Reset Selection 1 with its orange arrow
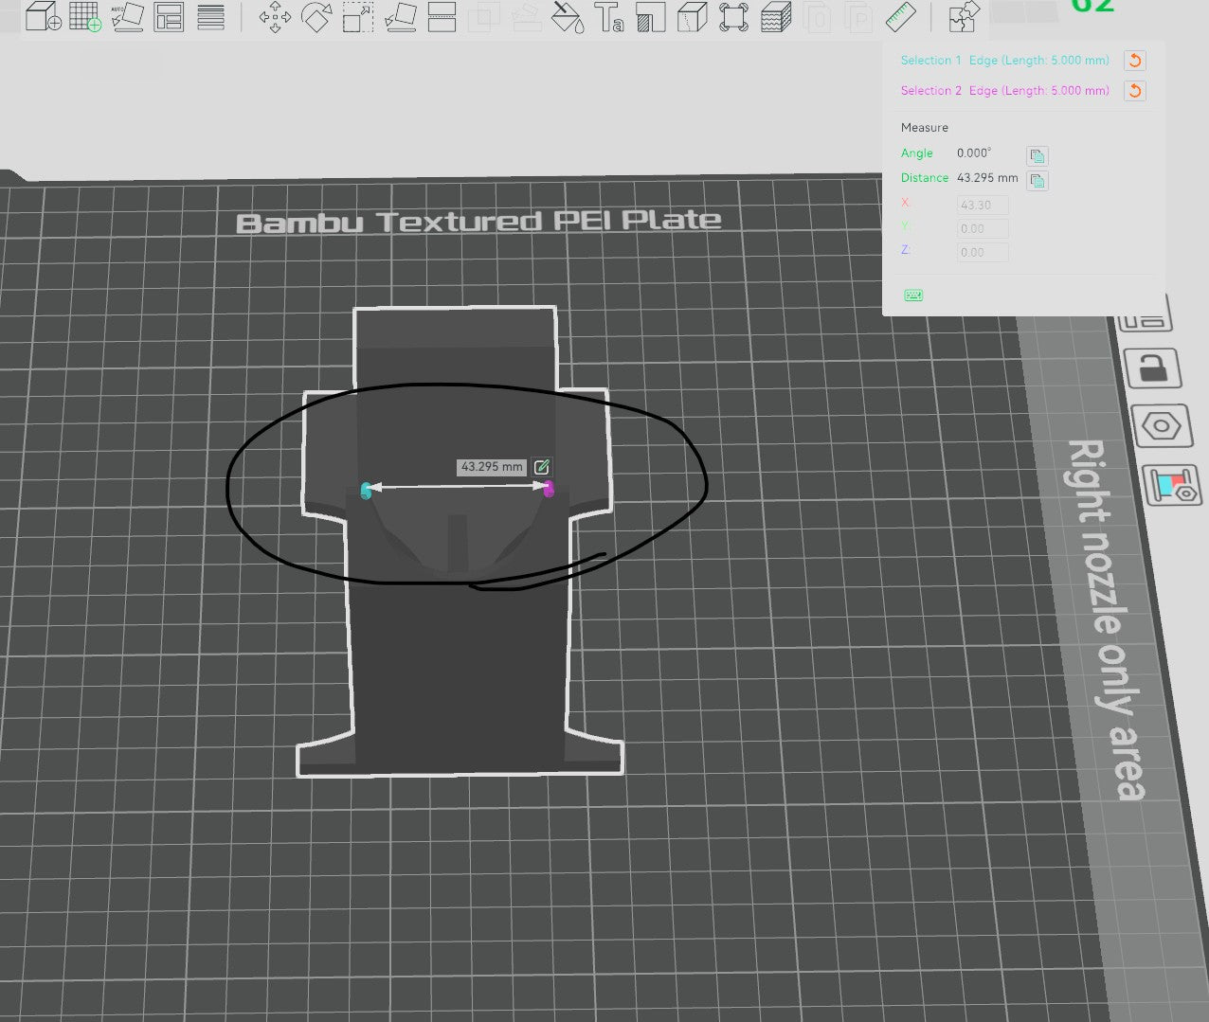1209x1022 pixels. [x=1134, y=61]
